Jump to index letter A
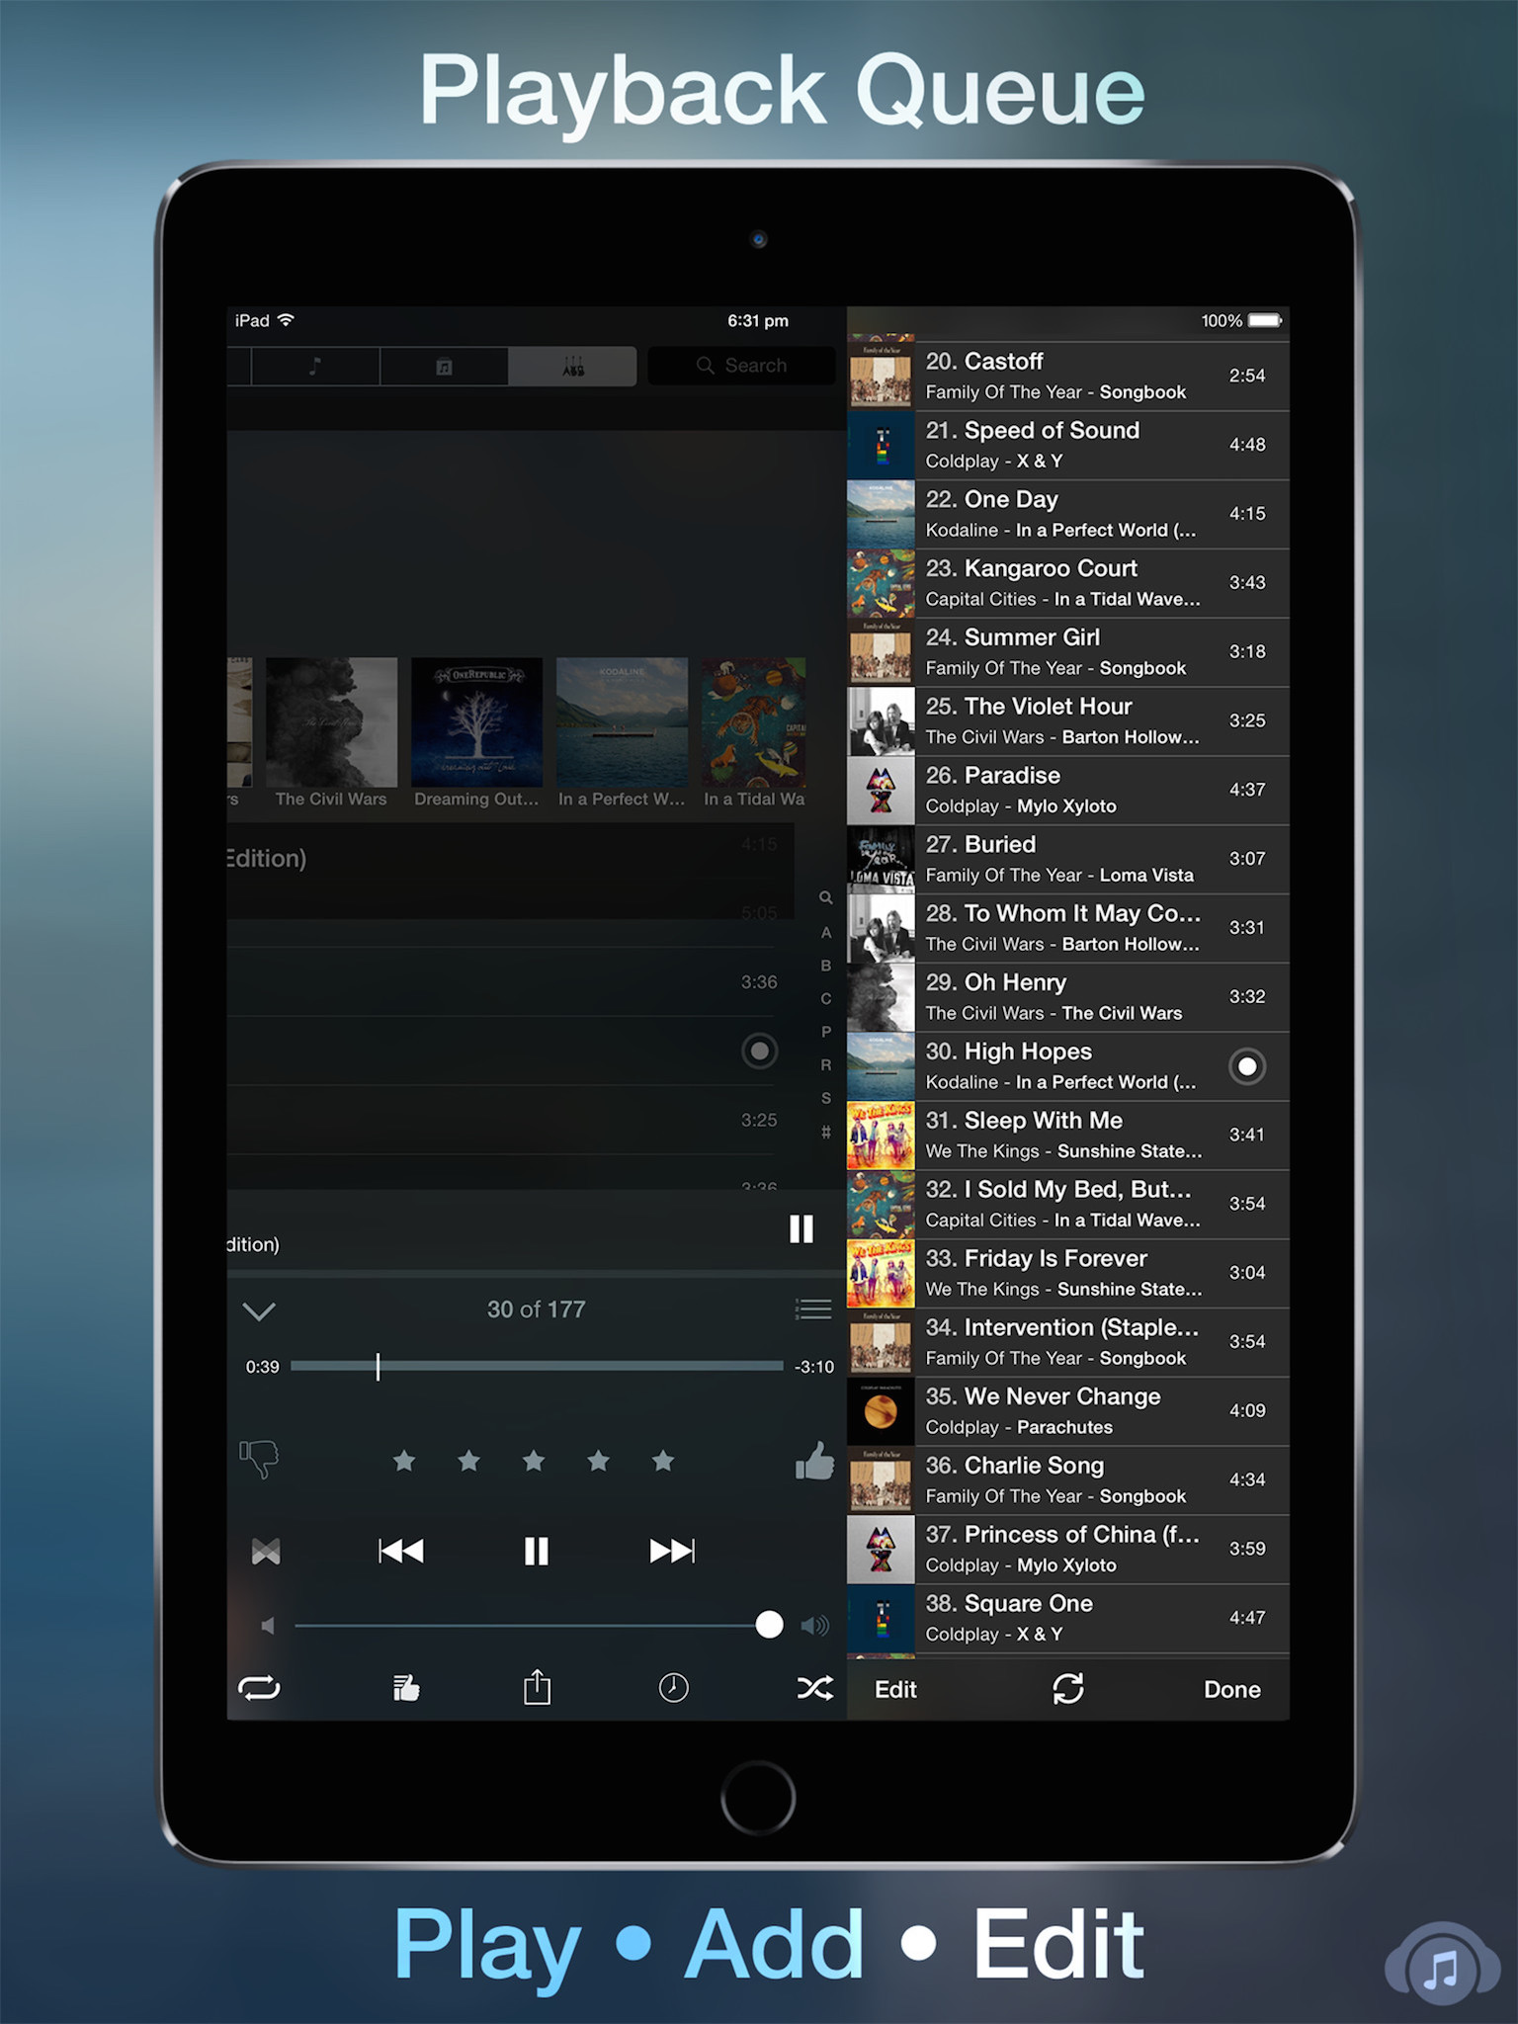 click(x=826, y=933)
